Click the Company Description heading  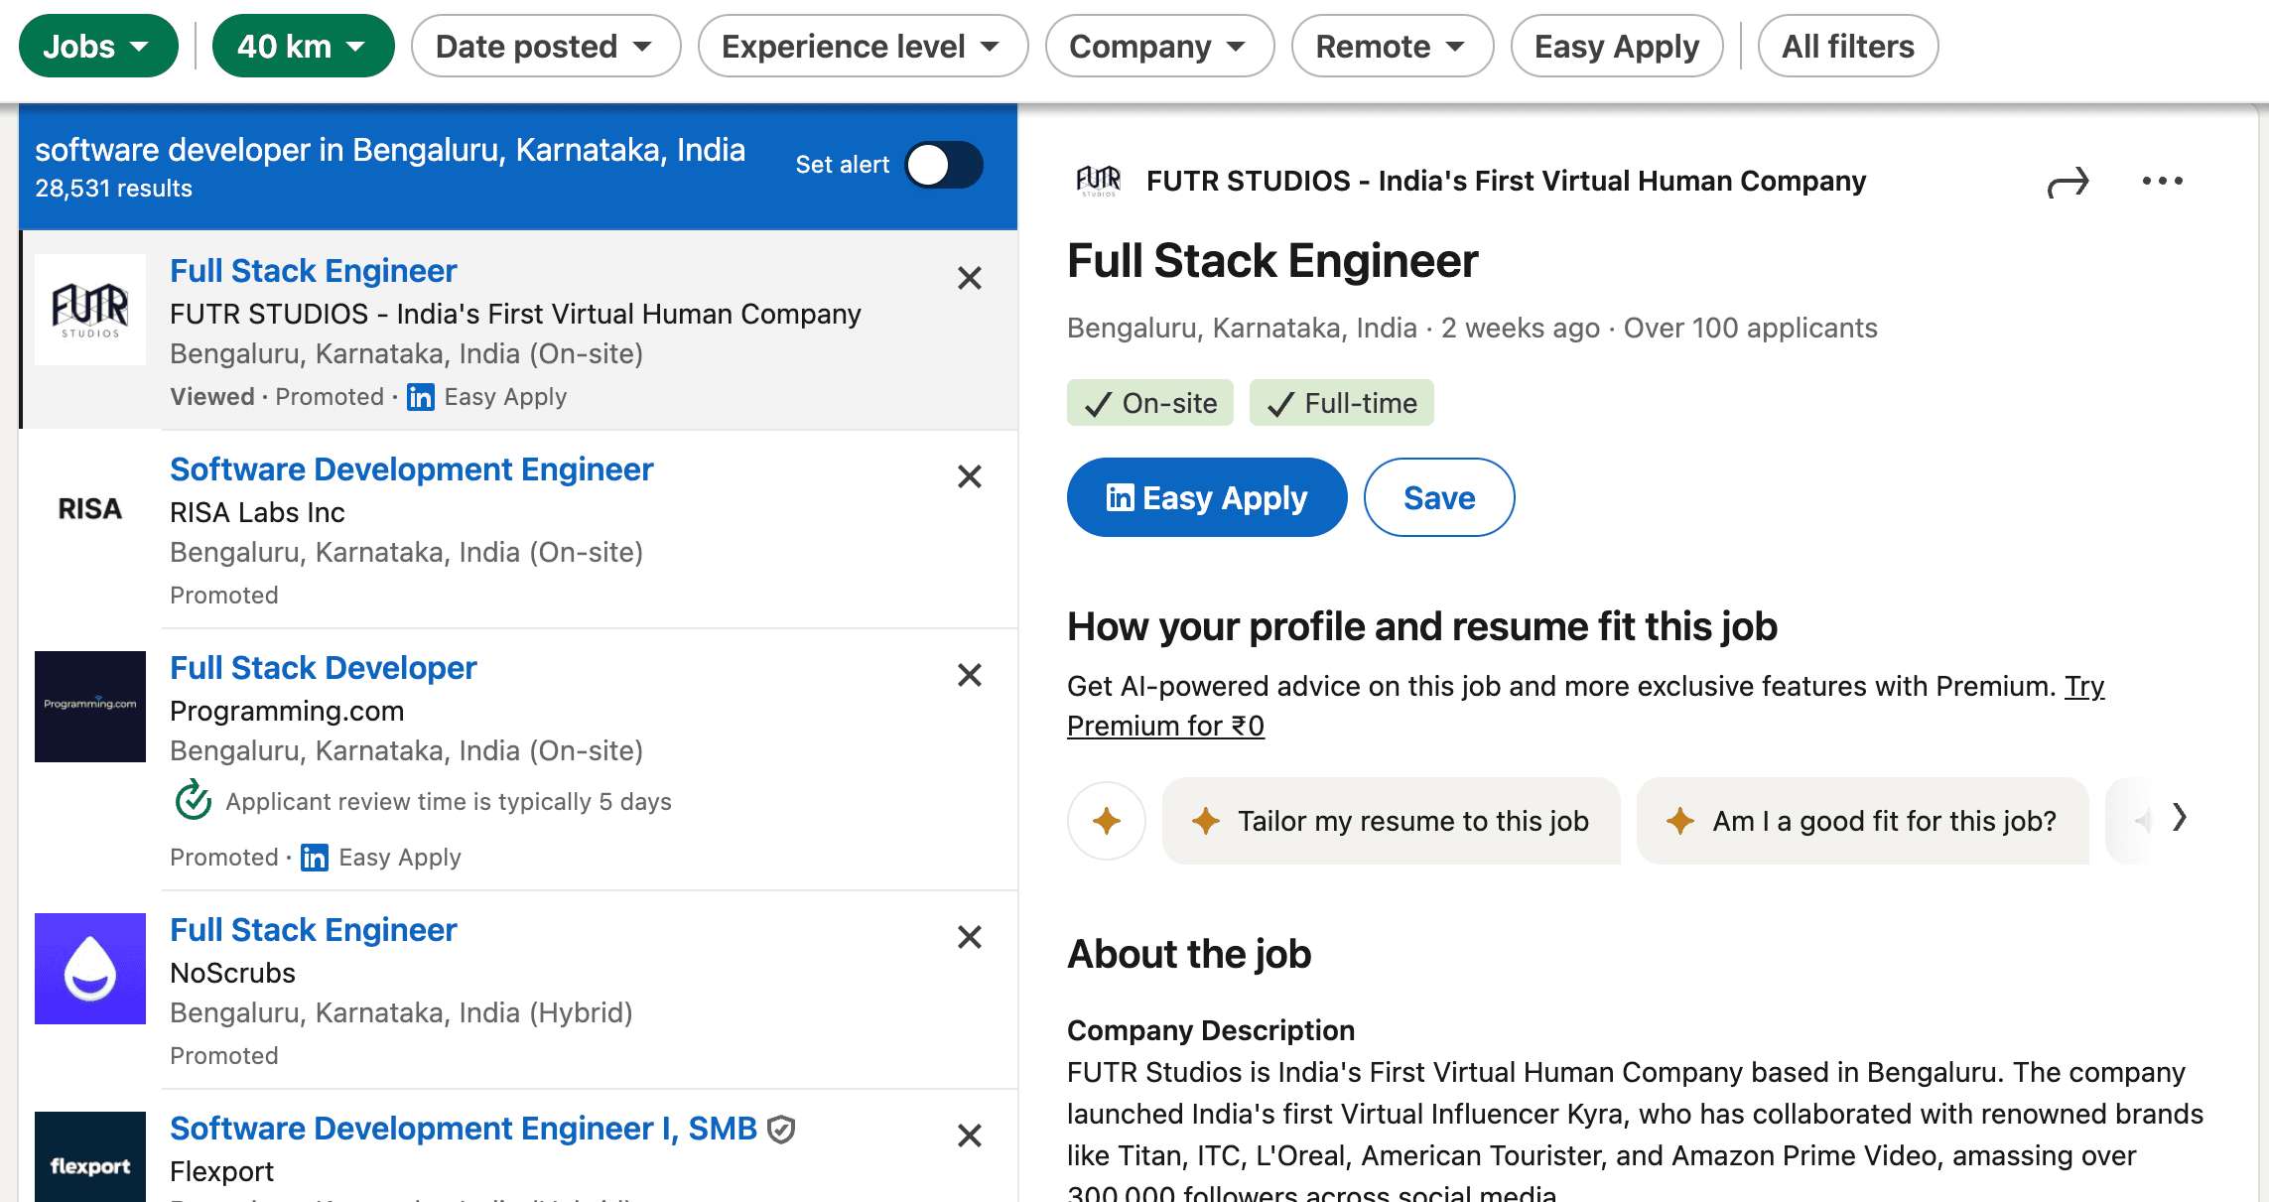1210,1030
